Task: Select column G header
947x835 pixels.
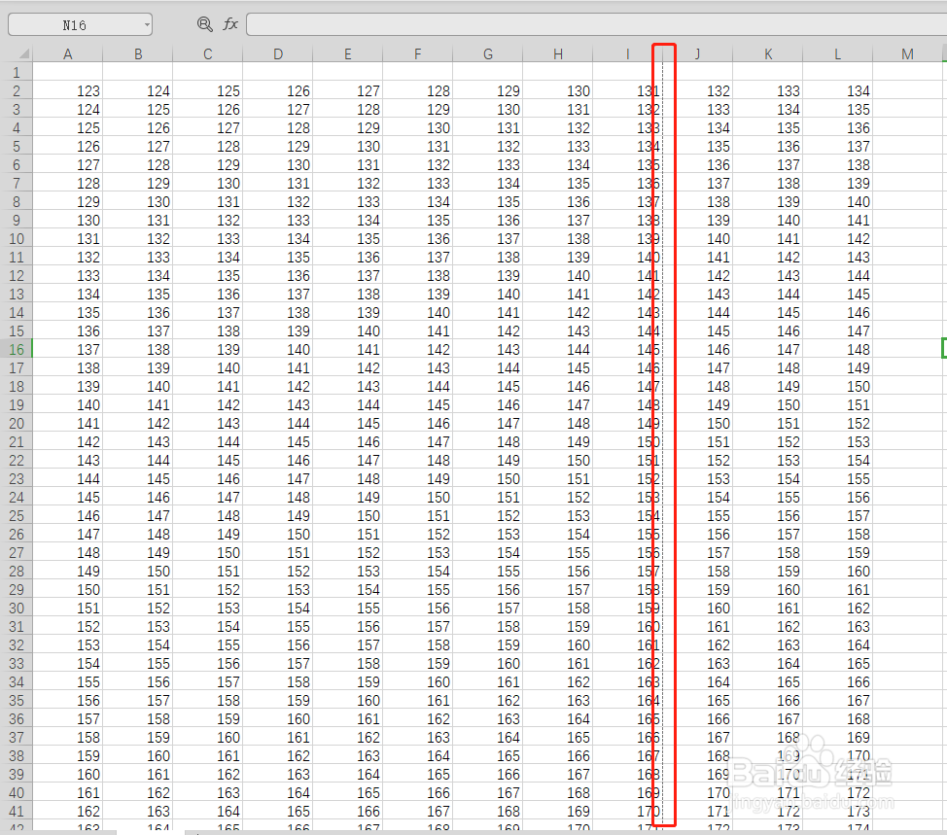Action: point(488,53)
